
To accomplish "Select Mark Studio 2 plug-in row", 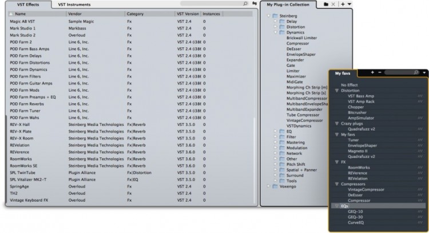I will 131,35.
